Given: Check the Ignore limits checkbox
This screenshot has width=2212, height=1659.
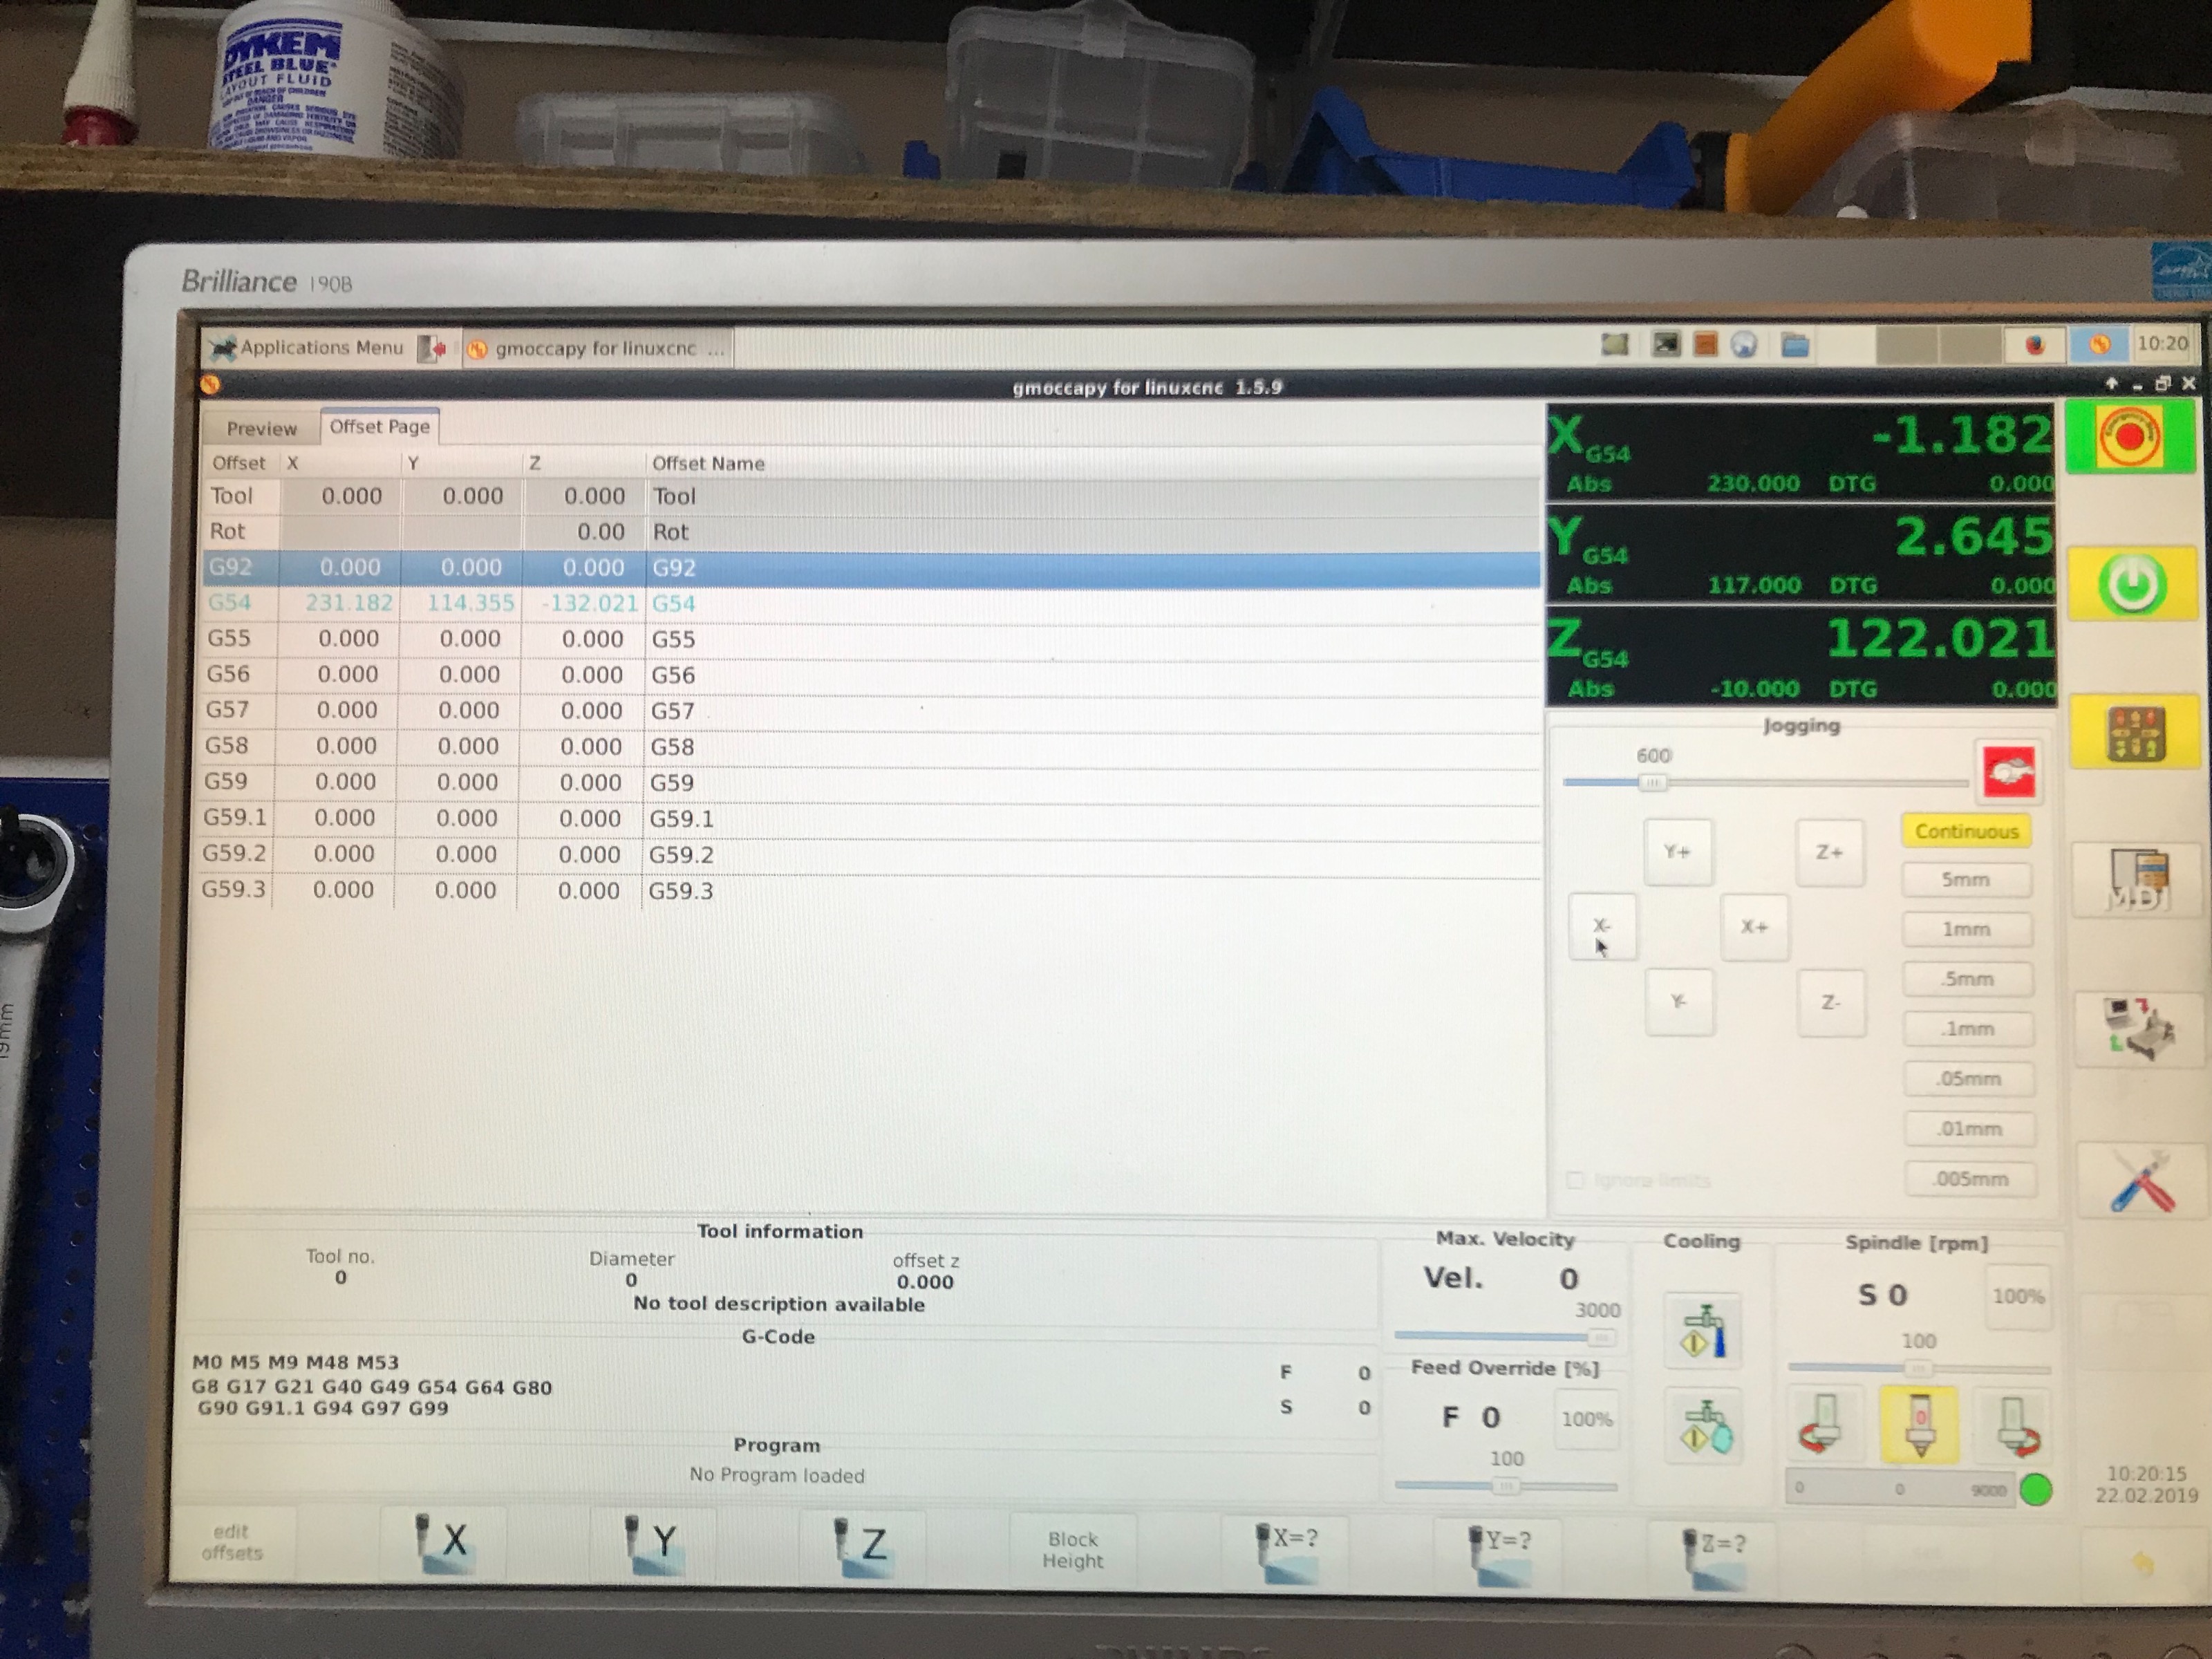Looking at the screenshot, I should tap(1576, 1180).
